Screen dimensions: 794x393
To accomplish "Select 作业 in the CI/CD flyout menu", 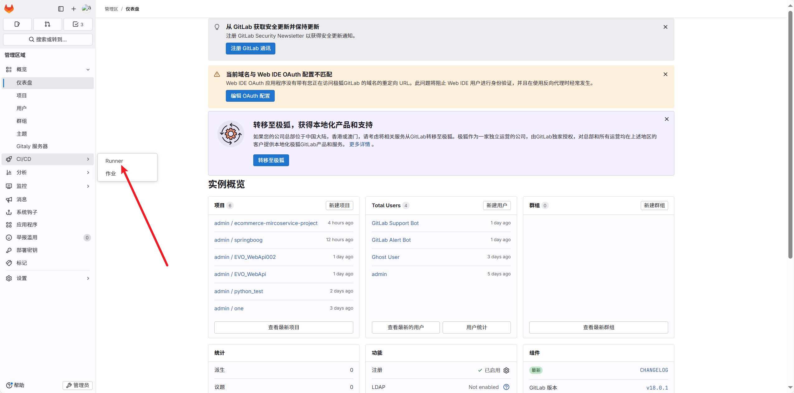I will tap(111, 174).
